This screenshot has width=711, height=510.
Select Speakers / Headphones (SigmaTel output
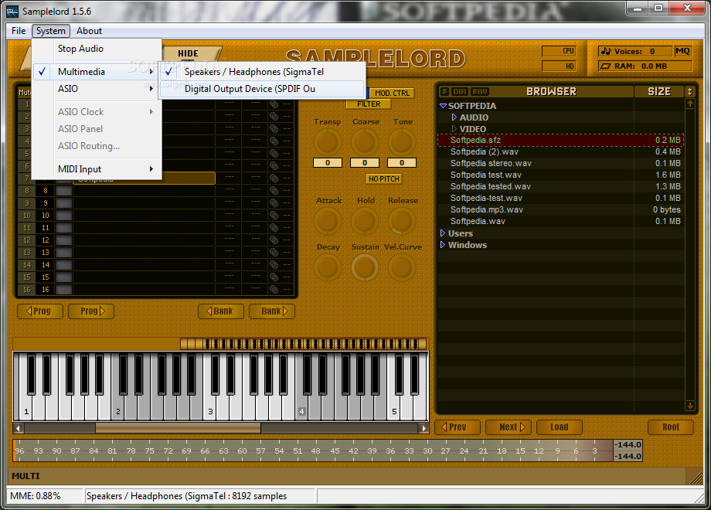pos(262,72)
